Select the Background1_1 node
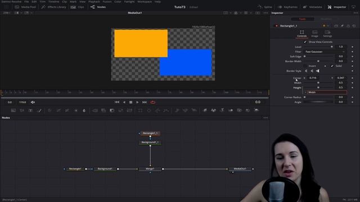The image size is (360, 202). (x=150, y=142)
